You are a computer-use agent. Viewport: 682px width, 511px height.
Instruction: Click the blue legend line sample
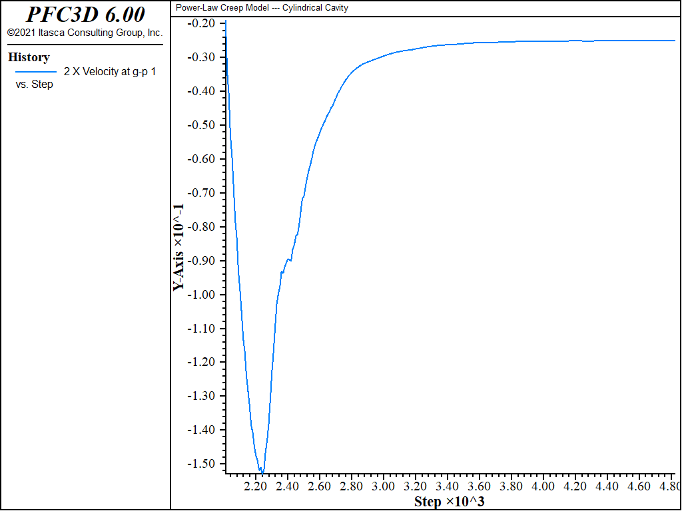(36, 72)
